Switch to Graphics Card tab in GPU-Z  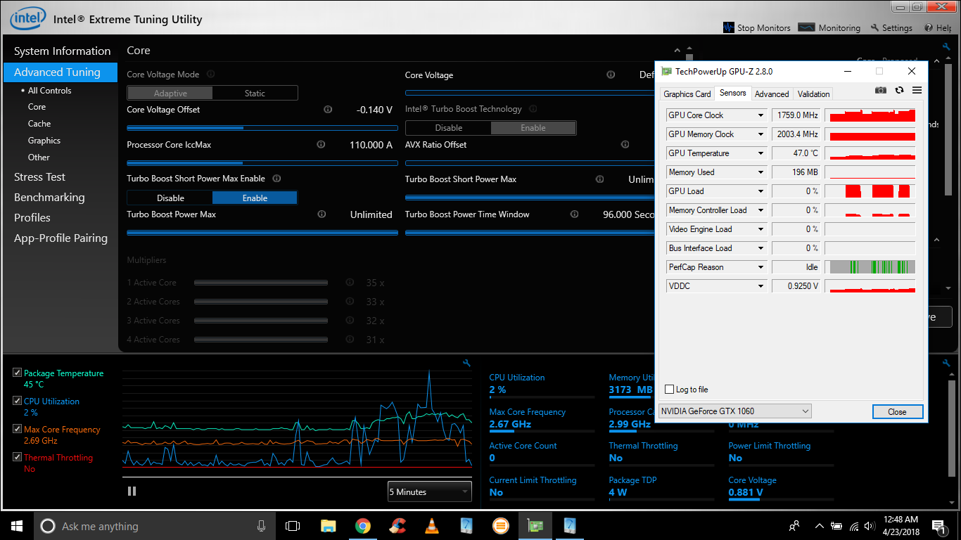point(687,94)
